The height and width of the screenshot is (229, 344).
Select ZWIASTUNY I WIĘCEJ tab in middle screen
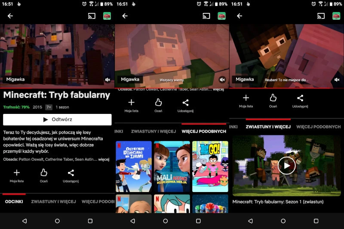click(x=154, y=131)
